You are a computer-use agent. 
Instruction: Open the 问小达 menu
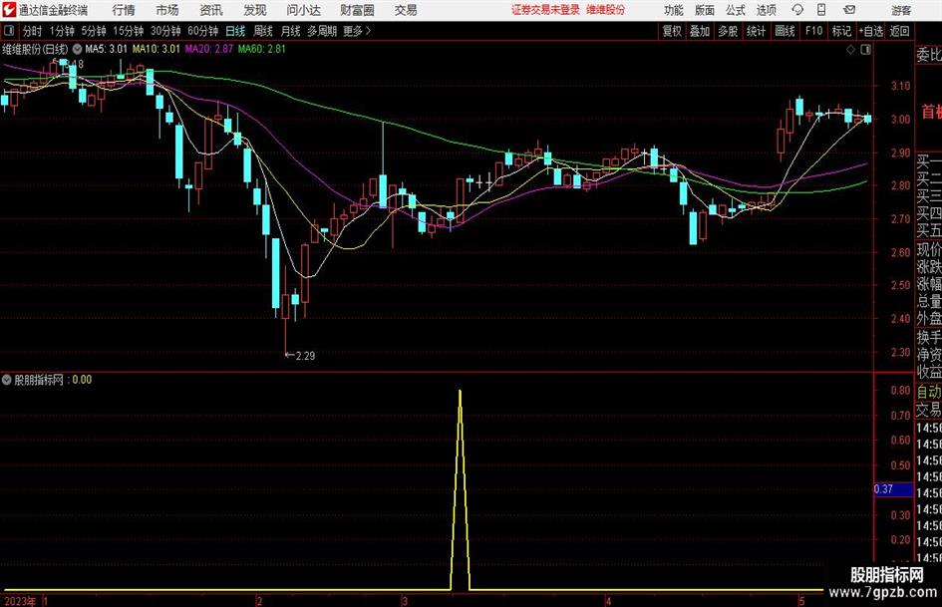(303, 10)
